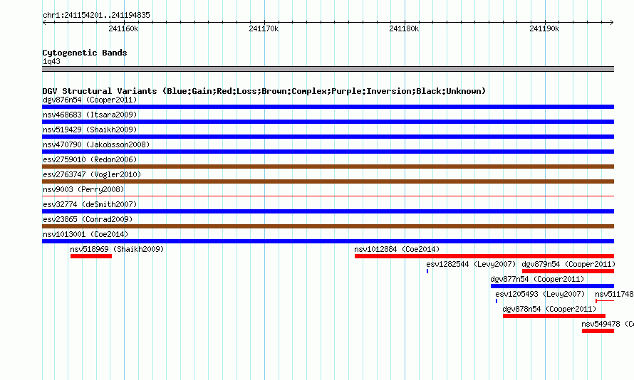Click the DGV Structural Variants track title
Viewport: 634px width, 380px height.
[x=264, y=91]
